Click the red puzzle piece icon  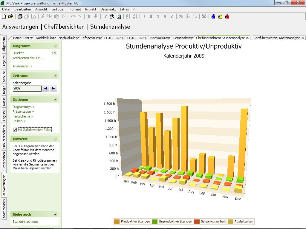tap(227, 16)
